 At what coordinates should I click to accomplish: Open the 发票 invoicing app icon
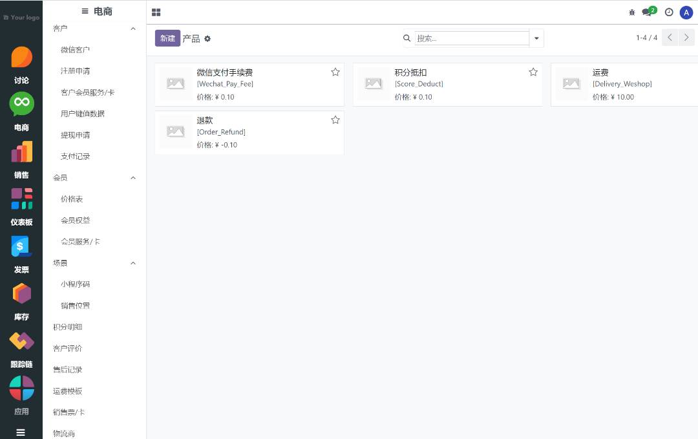click(21, 246)
